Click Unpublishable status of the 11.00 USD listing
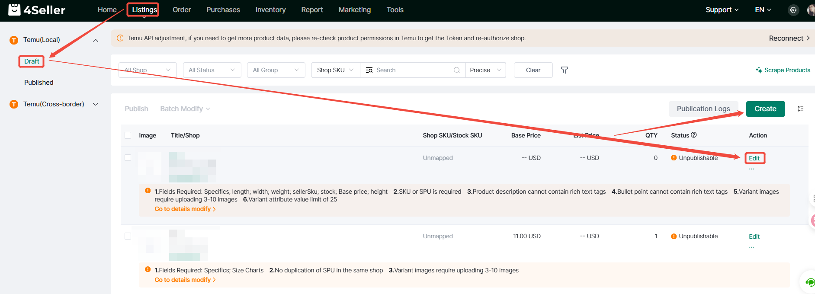 click(x=694, y=236)
